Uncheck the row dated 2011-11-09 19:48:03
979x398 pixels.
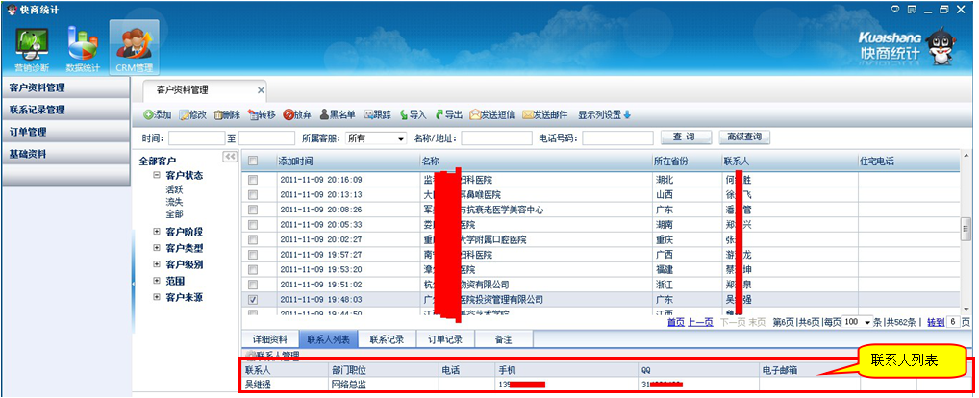pos(253,300)
